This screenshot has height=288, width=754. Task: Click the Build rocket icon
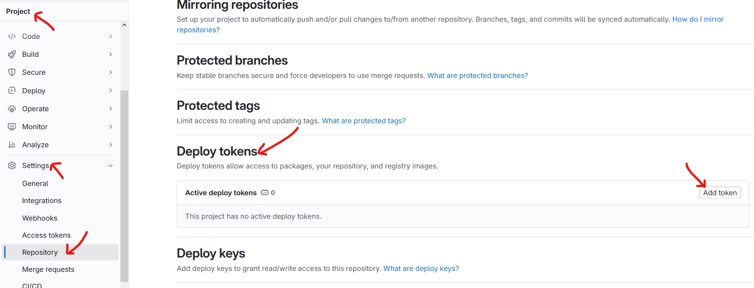pos(12,54)
